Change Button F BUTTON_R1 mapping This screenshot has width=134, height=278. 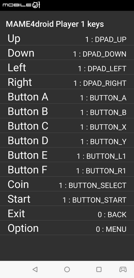pos(67,169)
